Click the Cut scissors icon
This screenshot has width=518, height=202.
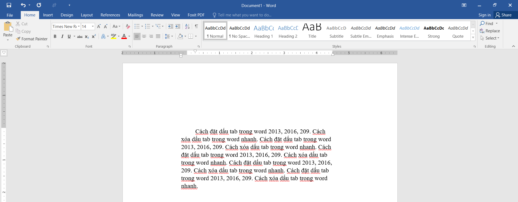click(x=18, y=24)
